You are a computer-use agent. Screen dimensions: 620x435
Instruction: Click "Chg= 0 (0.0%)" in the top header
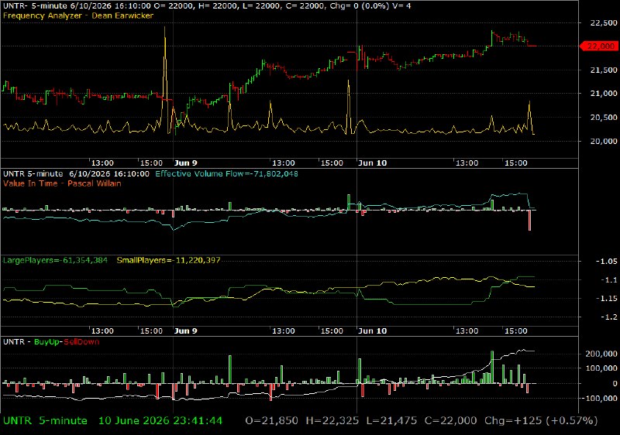(x=360, y=6)
